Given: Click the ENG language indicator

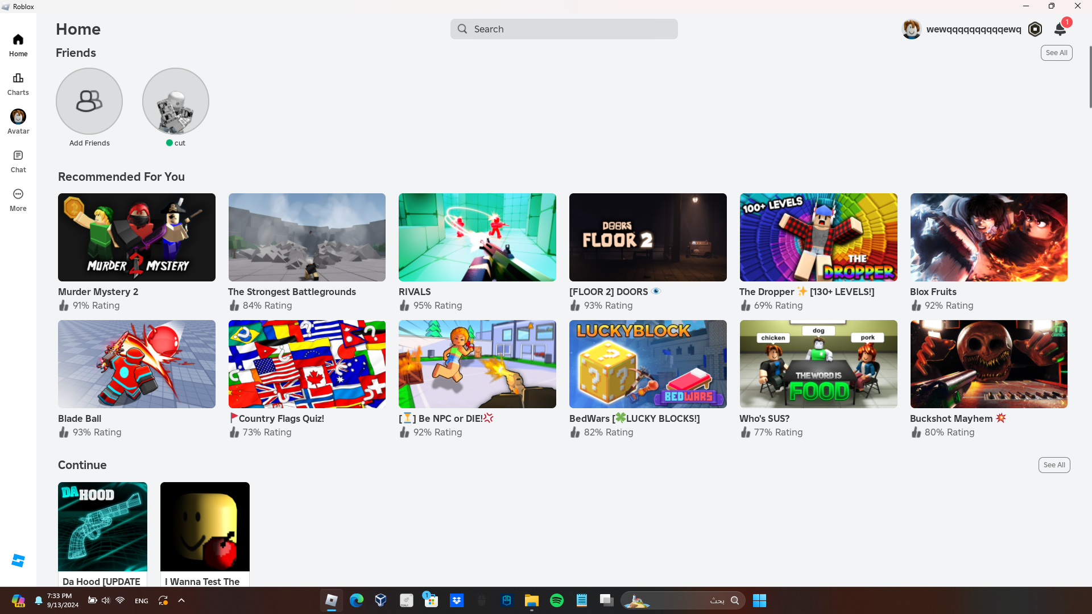Looking at the screenshot, I should point(142,601).
